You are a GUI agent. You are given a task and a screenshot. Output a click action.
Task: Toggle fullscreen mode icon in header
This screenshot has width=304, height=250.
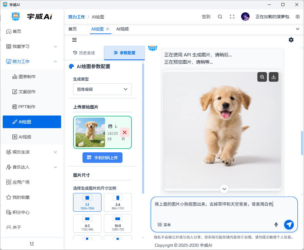(x=232, y=17)
